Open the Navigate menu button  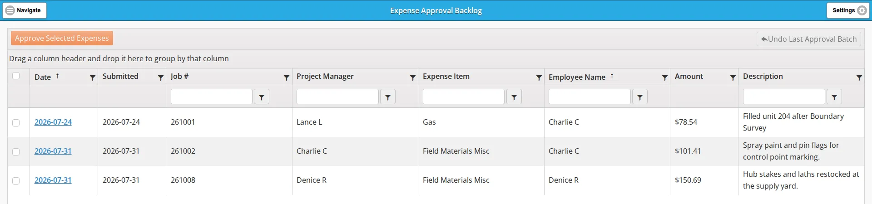(25, 10)
